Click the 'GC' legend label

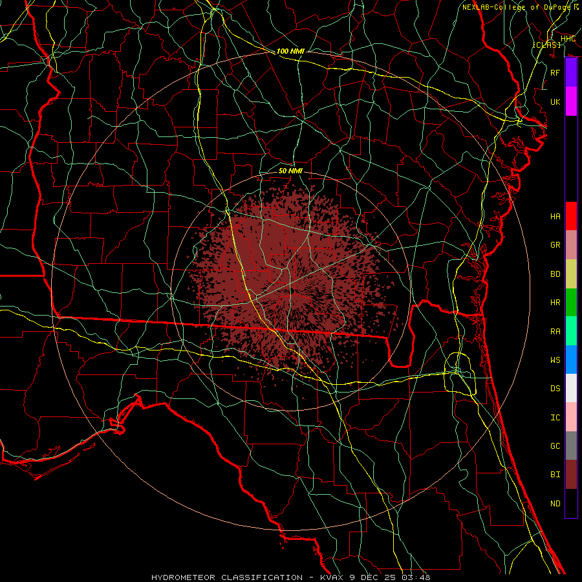click(555, 446)
